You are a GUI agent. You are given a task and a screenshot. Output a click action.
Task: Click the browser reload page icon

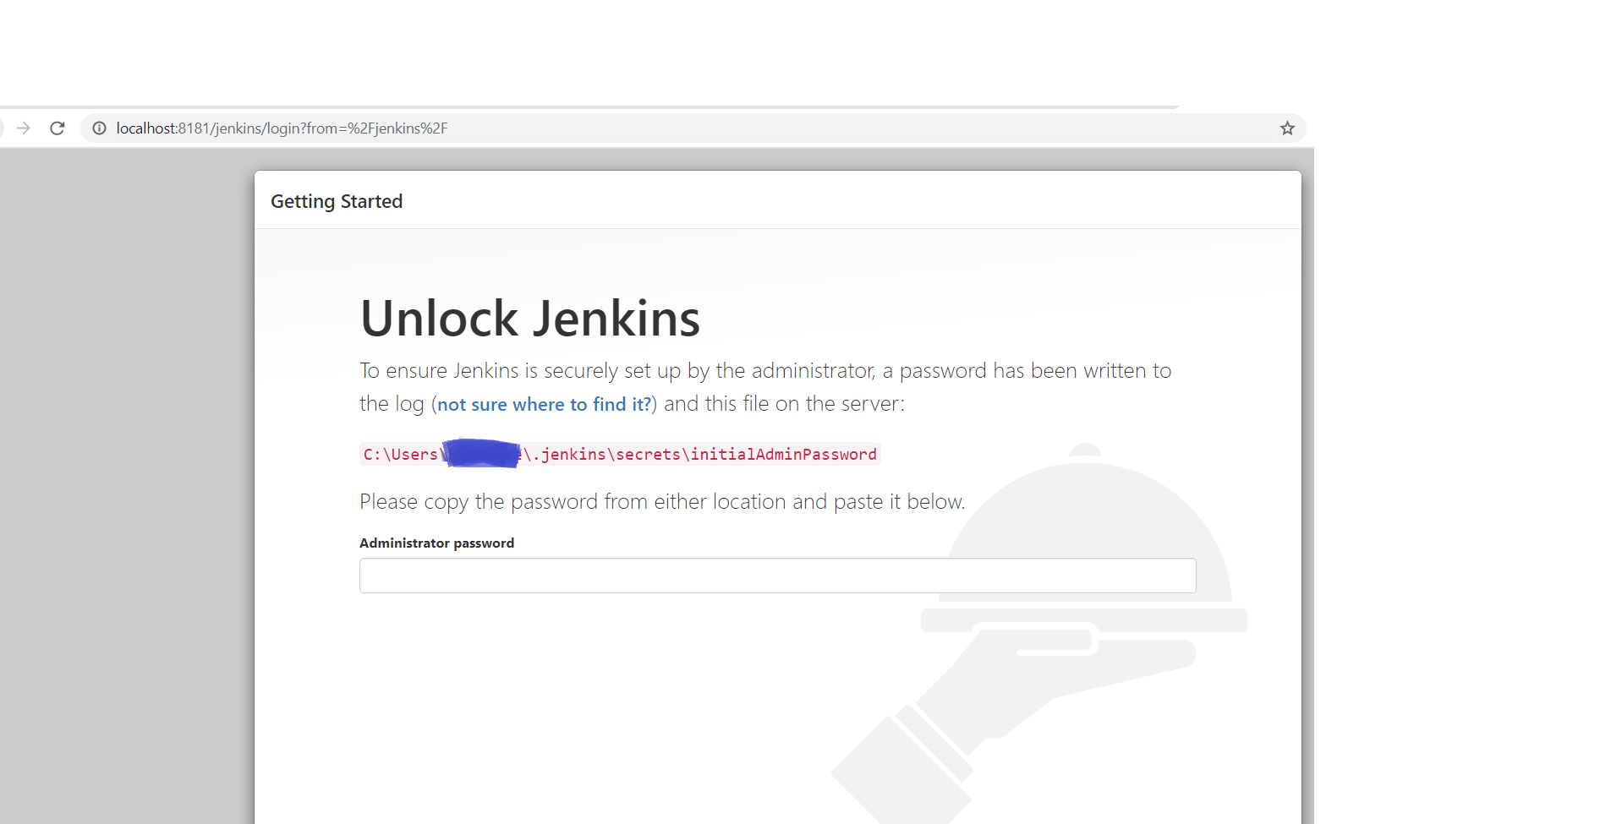(58, 128)
